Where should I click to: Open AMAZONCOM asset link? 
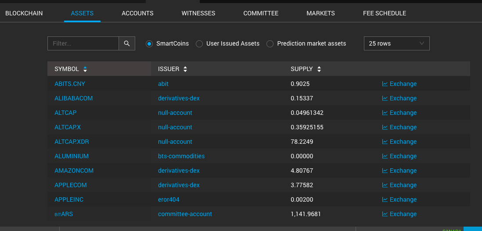74,170
